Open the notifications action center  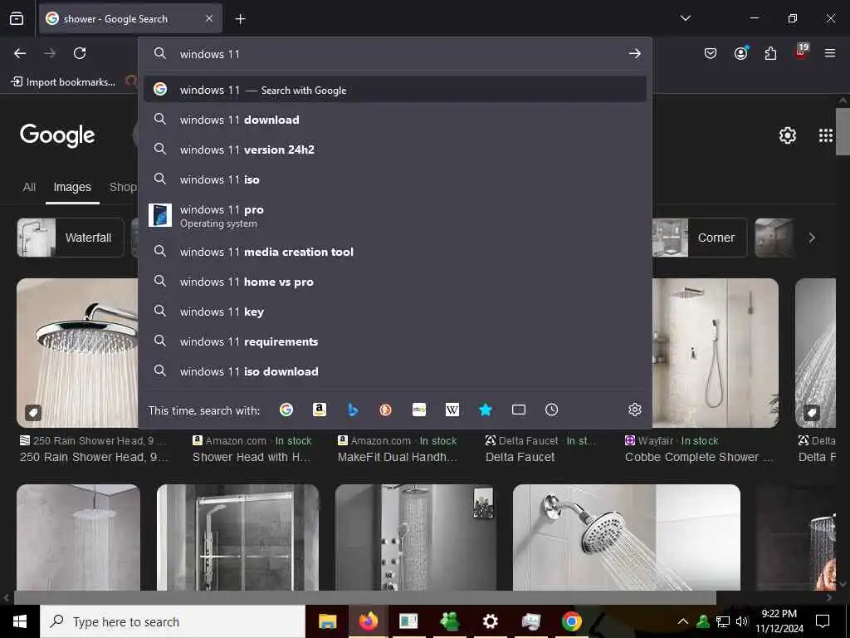click(x=823, y=621)
